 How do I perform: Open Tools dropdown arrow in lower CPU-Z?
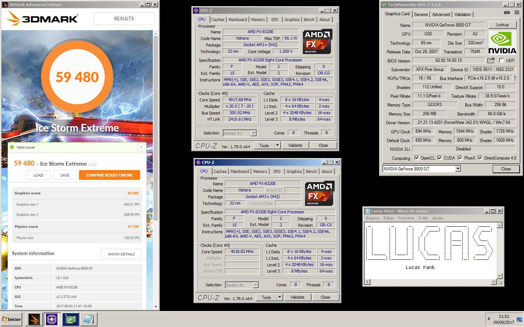[279, 297]
